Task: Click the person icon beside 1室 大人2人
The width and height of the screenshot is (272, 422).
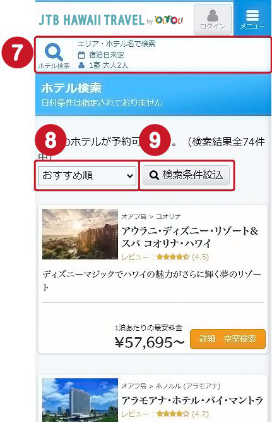Action: [x=81, y=65]
